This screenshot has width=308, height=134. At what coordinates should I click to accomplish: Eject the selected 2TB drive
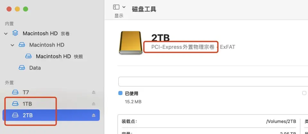coord(94,115)
